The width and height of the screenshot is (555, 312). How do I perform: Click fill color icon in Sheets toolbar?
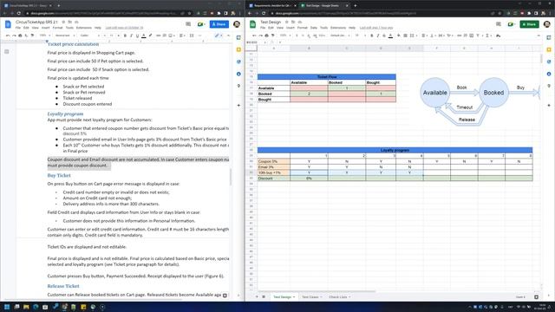(x=399, y=36)
